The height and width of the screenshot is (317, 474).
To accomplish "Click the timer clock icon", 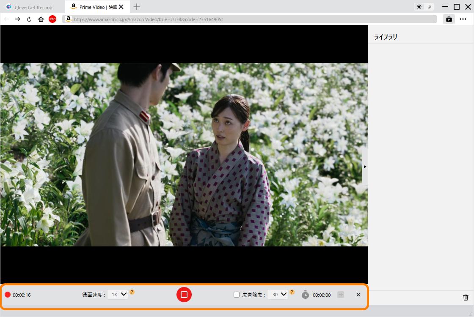I will [x=305, y=295].
